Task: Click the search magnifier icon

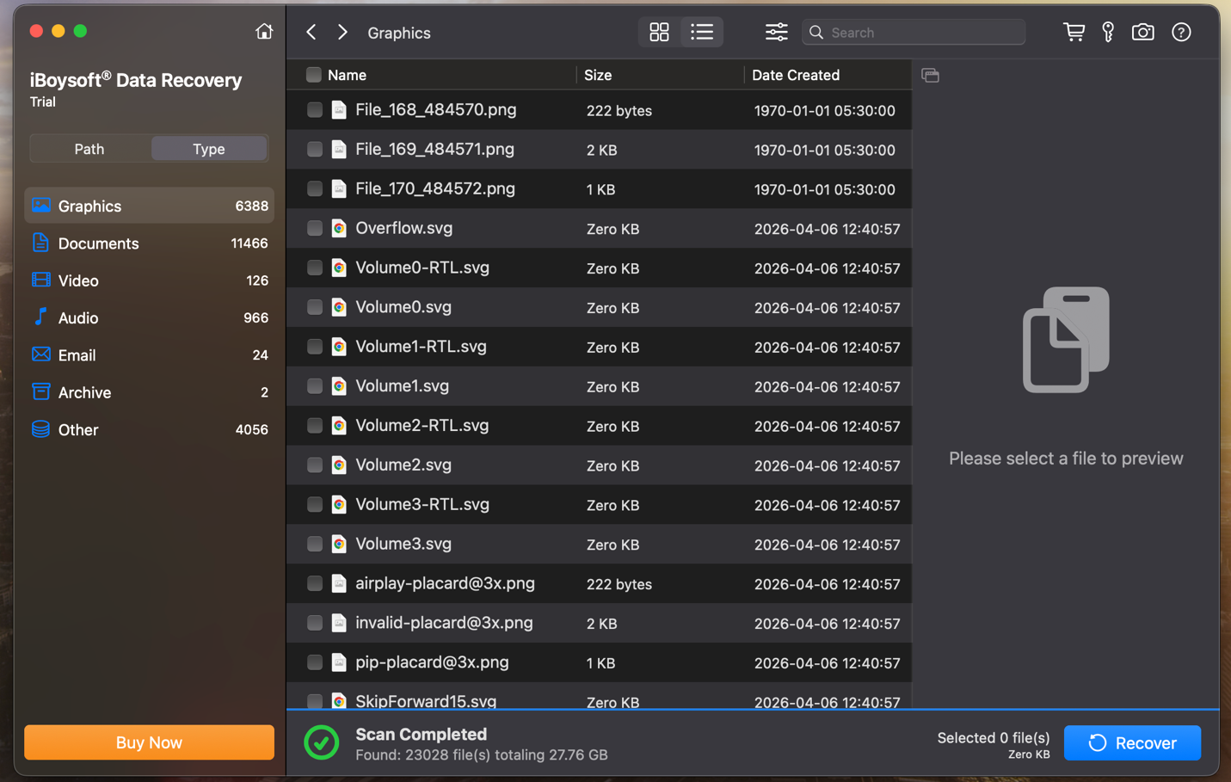Action: 816,32
